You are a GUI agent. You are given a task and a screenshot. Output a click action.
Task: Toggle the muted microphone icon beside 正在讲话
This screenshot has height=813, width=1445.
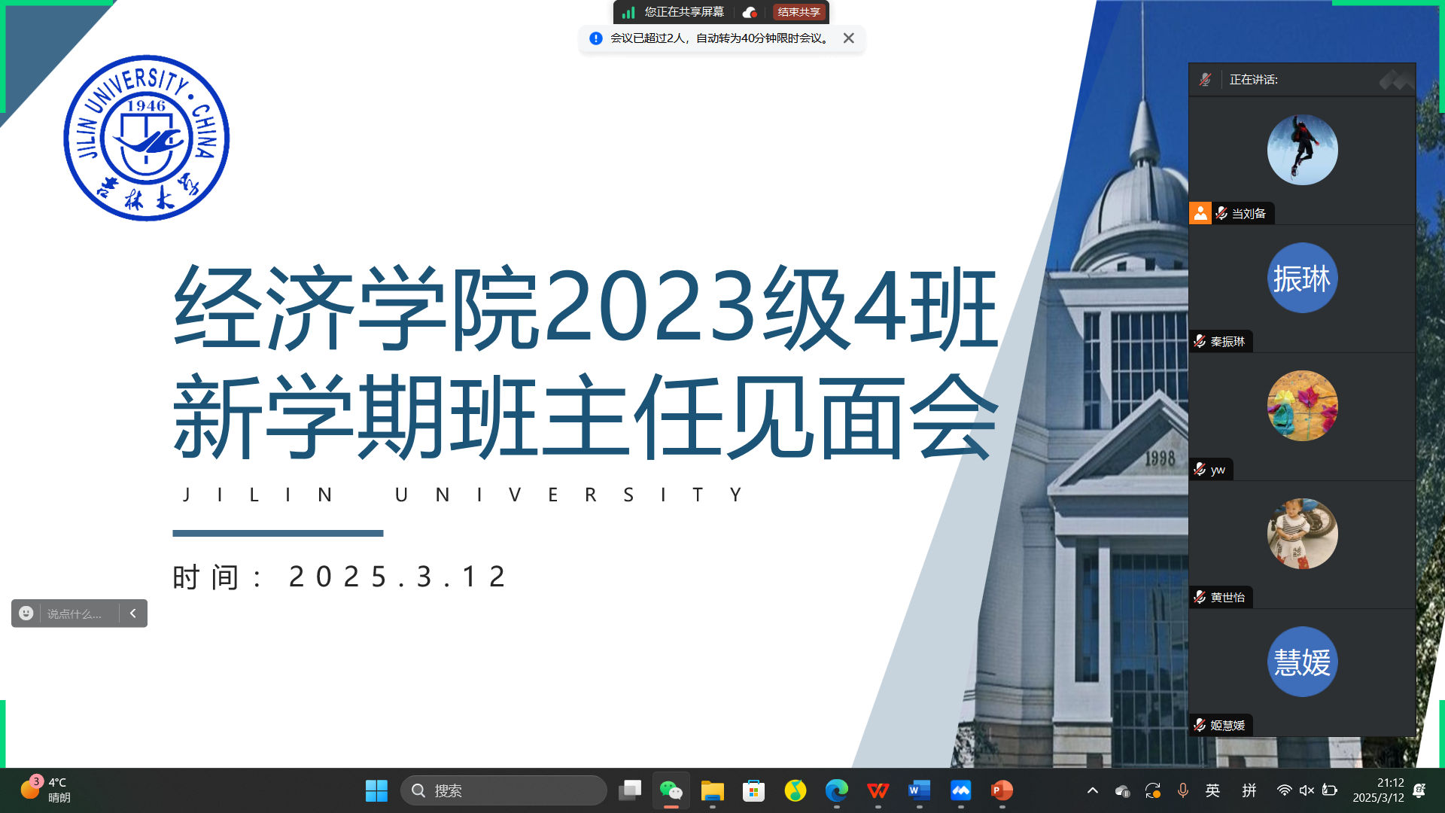coord(1205,80)
